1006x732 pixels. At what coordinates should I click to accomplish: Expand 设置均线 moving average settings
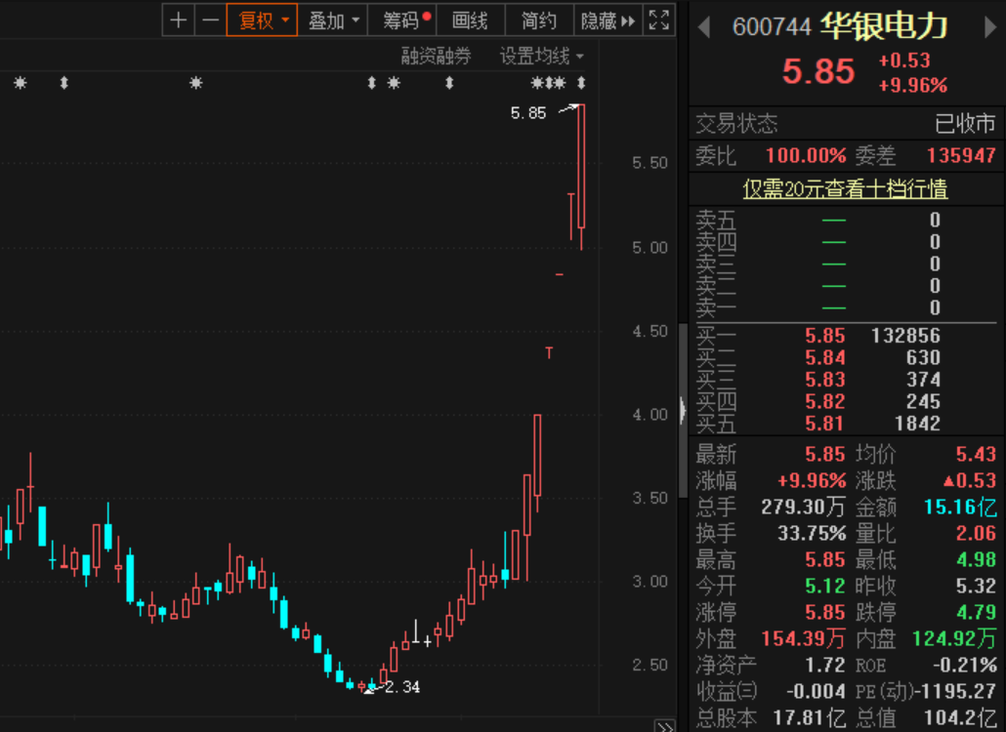point(541,57)
